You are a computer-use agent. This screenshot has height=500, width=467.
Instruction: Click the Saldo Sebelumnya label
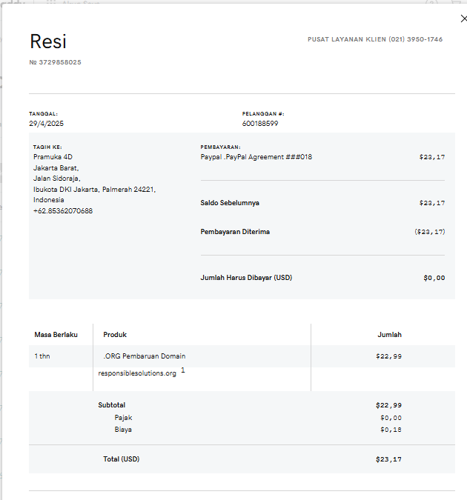pos(230,203)
